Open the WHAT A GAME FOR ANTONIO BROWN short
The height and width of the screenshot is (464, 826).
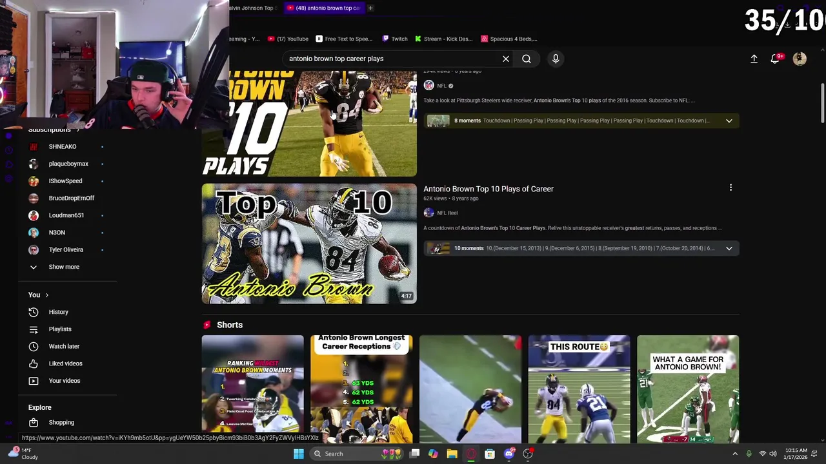688,389
